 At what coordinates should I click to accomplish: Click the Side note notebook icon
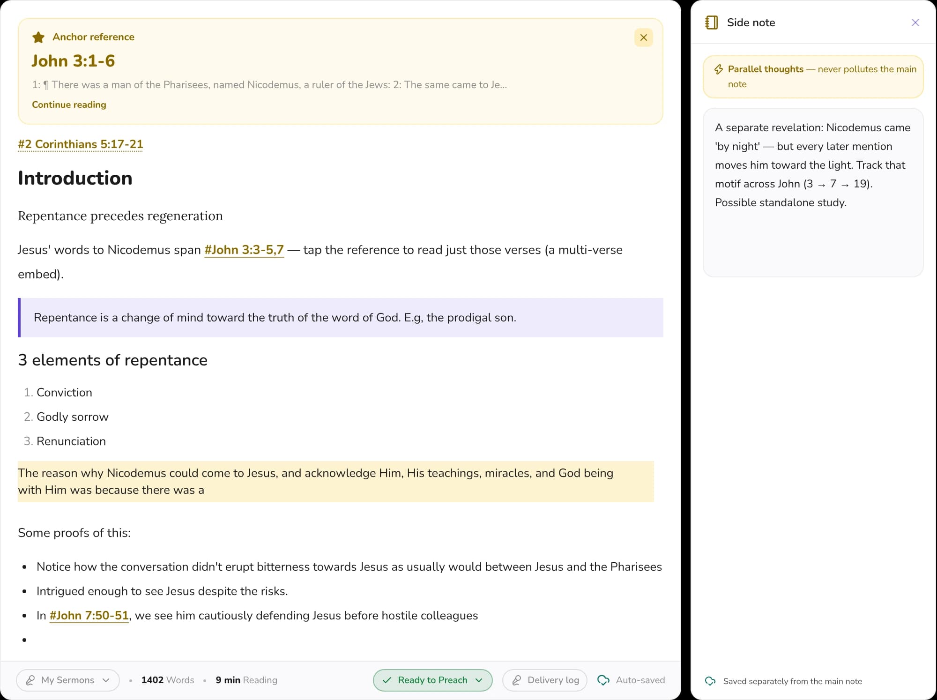click(711, 22)
